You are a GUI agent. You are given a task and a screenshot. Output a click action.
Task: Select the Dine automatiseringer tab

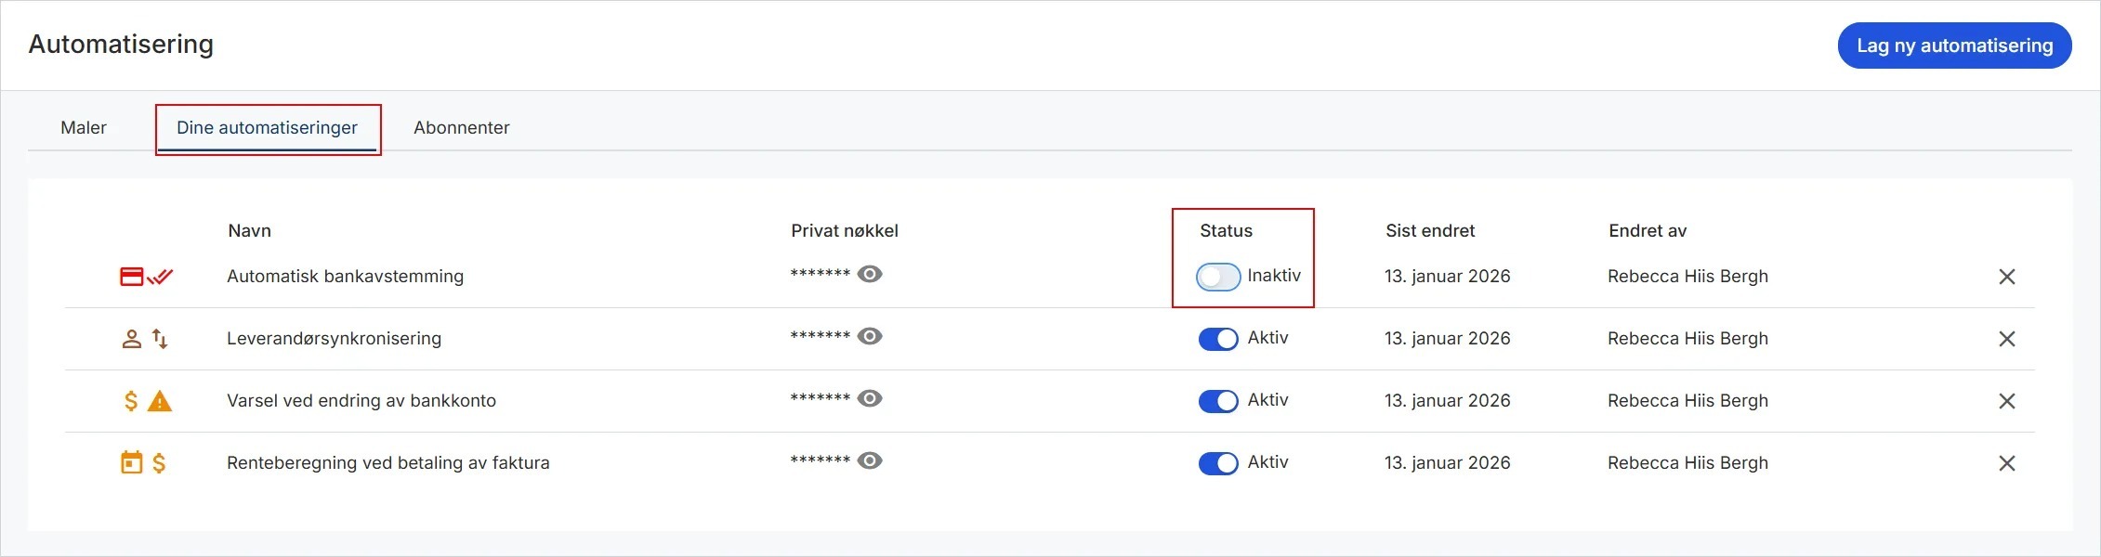pos(267,128)
